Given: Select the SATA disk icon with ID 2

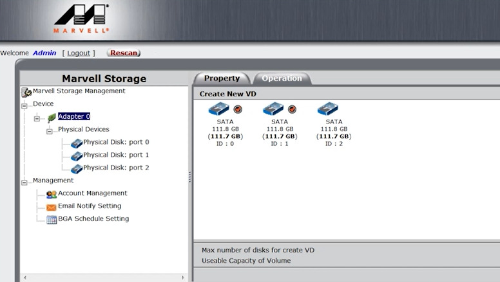Looking at the screenshot, I should point(328,109).
